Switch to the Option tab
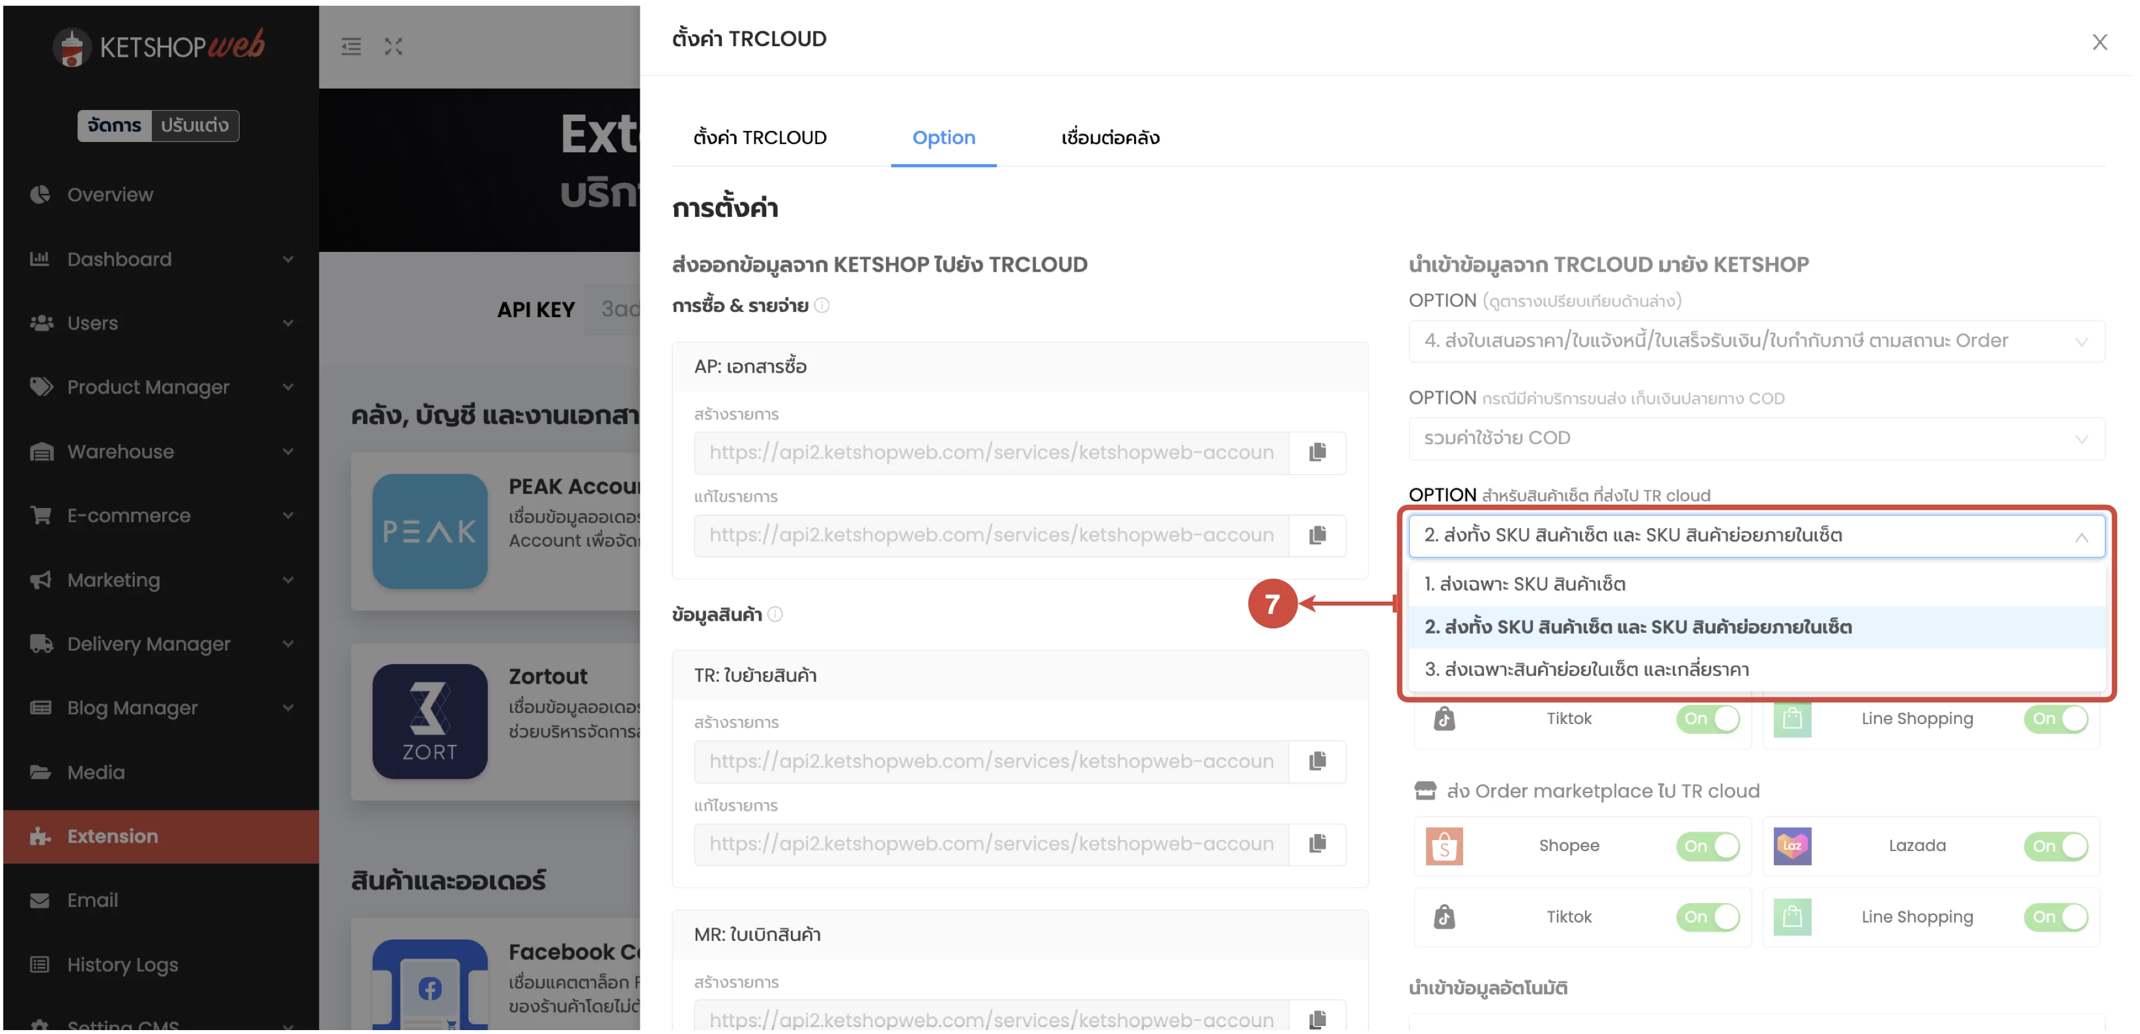2140x1034 pixels. [x=943, y=138]
